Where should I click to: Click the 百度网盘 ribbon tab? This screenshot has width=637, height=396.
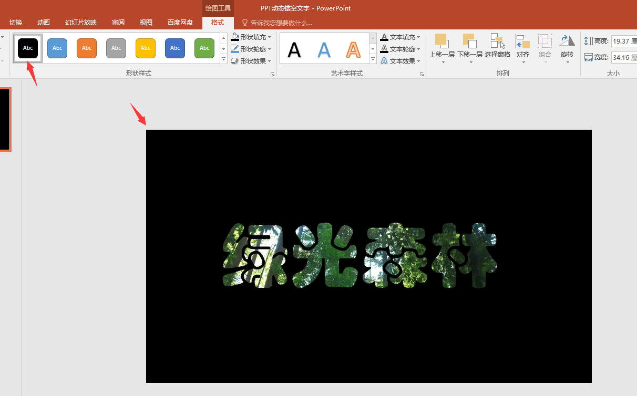[179, 22]
